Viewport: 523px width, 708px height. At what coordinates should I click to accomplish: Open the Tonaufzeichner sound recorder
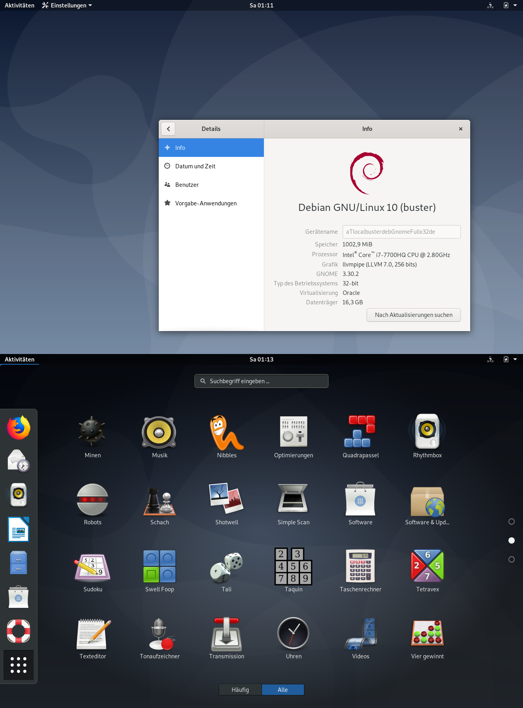(x=159, y=635)
